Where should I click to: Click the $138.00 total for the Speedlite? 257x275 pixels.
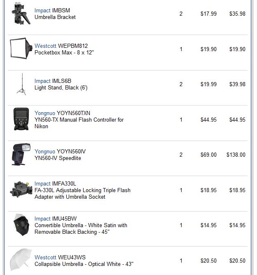tap(236, 155)
